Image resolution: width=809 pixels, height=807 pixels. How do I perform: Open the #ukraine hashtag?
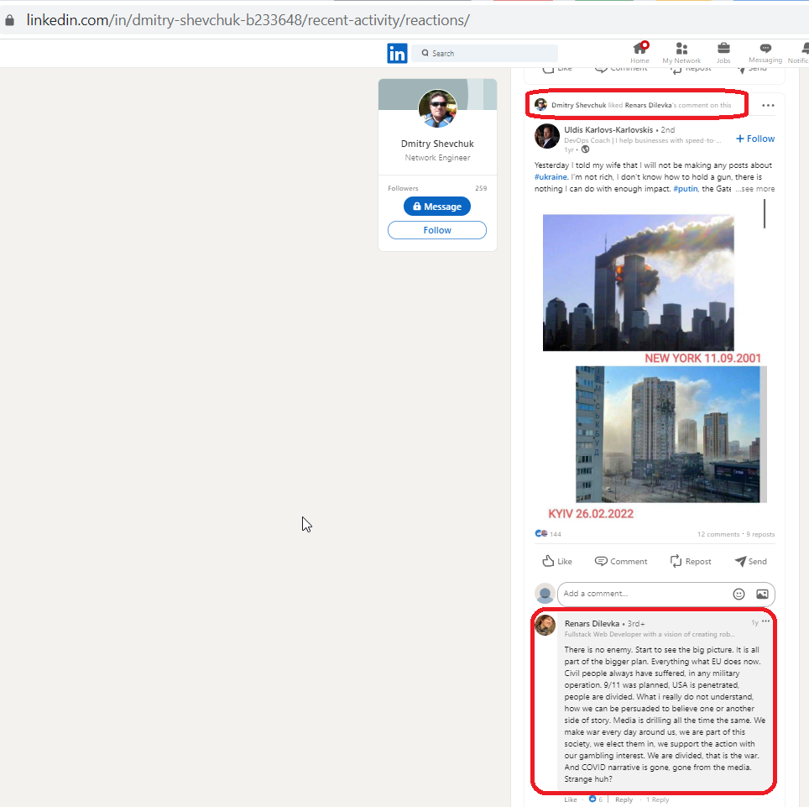pos(551,177)
